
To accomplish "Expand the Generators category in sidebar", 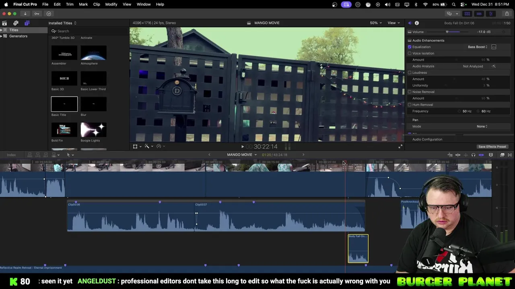I will (2, 36).
